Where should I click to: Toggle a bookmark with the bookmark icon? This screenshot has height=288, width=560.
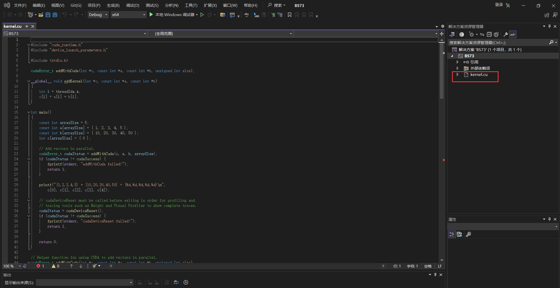pos(290,15)
